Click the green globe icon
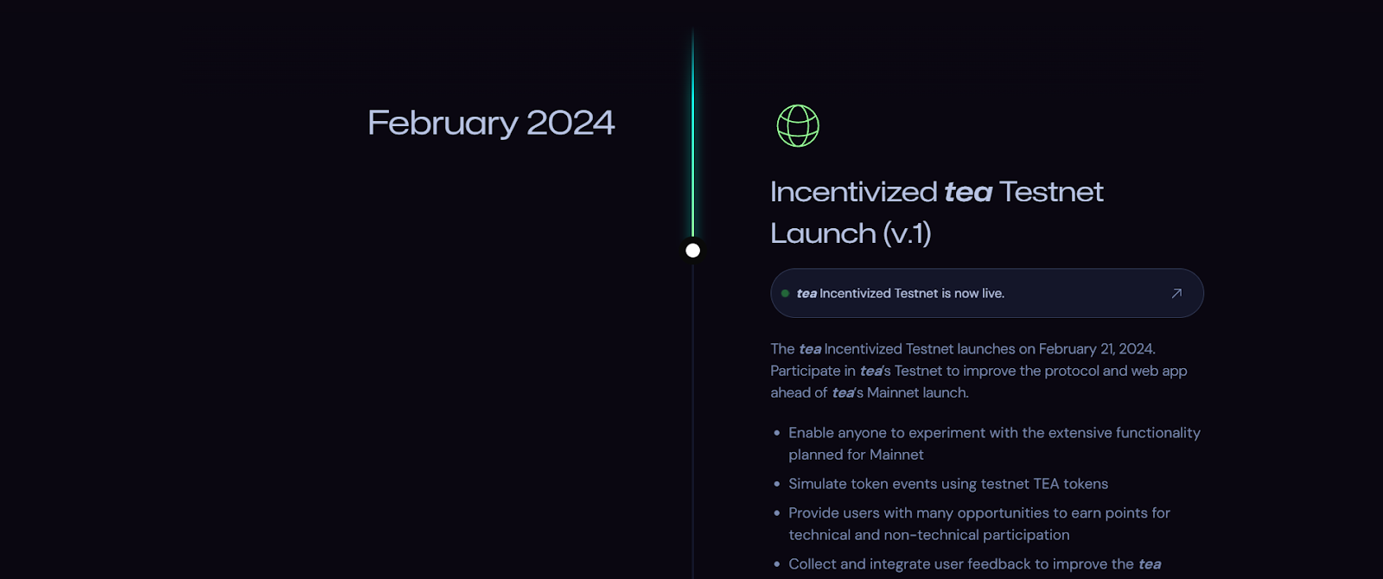Viewport: 1383px width, 579px height. pyautogui.click(x=798, y=126)
